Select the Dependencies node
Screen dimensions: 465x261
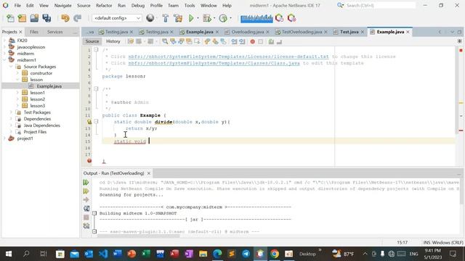37,119
